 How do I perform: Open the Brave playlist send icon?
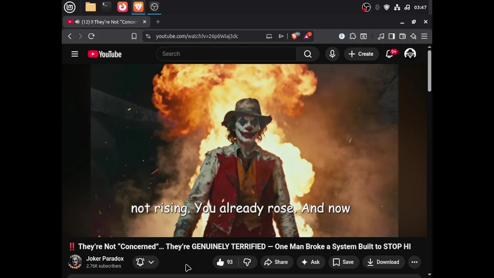281,36
